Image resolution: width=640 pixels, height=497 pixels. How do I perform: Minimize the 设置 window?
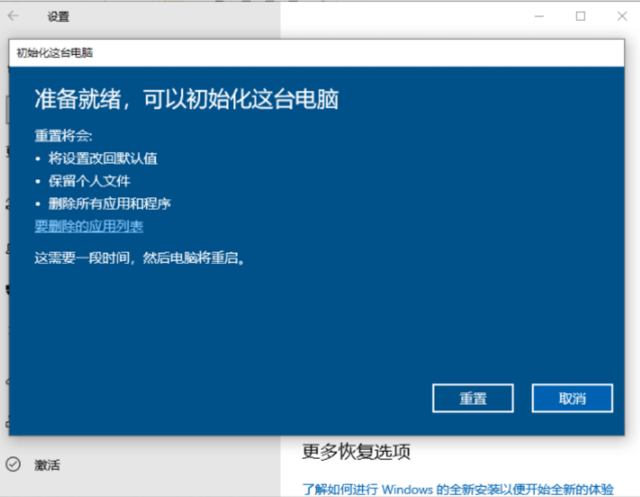click(x=539, y=17)
